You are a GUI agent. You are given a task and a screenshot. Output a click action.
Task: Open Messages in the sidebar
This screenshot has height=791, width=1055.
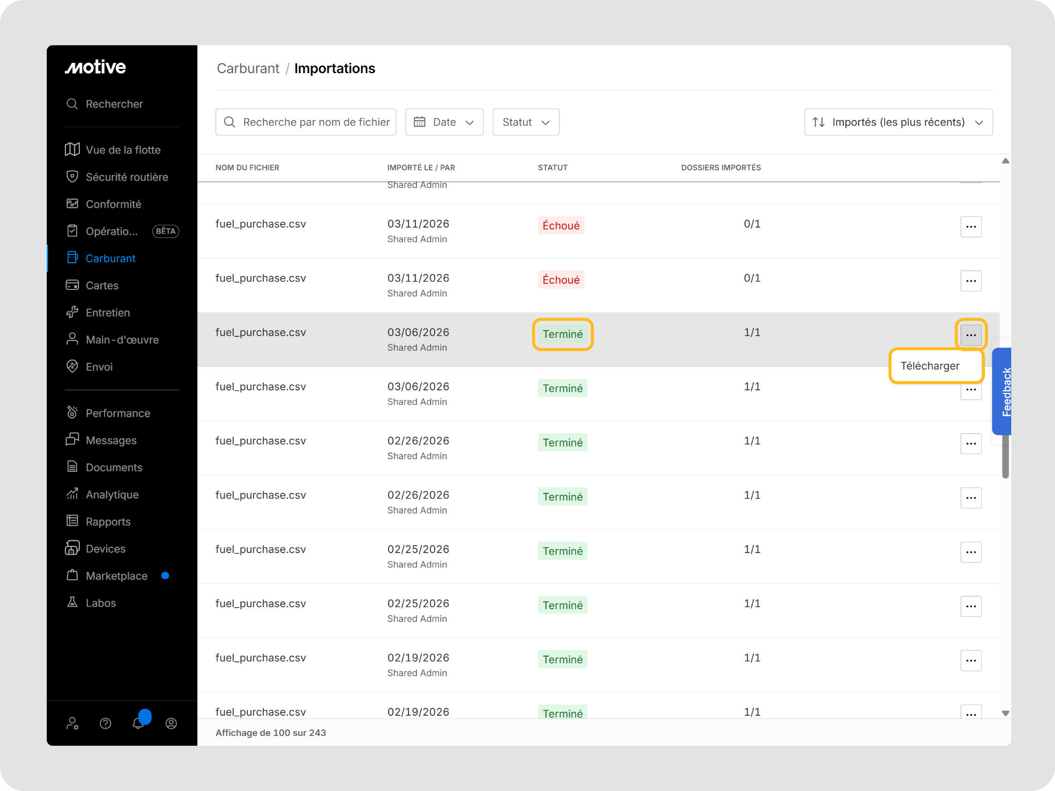click(101, 440)
